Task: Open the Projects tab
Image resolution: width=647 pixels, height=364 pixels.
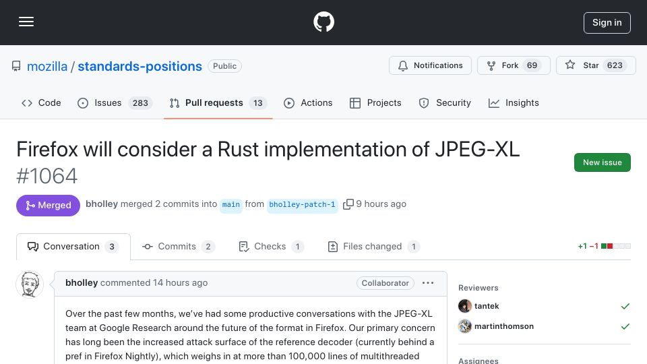Action: click(x=375, y=102)
